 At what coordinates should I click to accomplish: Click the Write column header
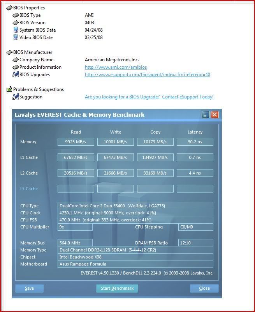click(116, 132)
